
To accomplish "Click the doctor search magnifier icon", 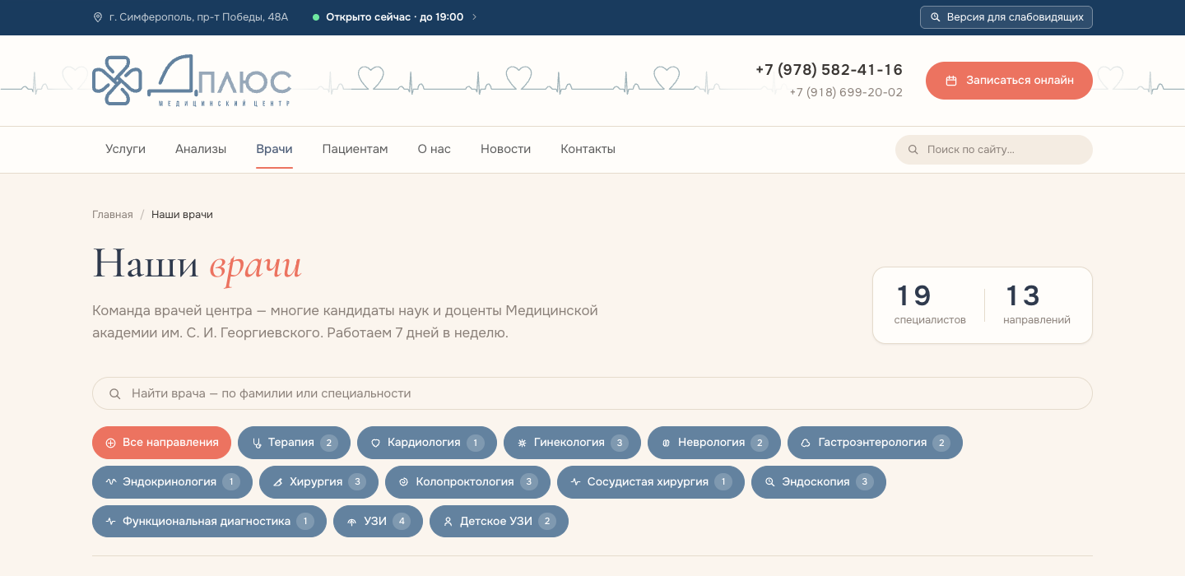I will coord(115,393).
